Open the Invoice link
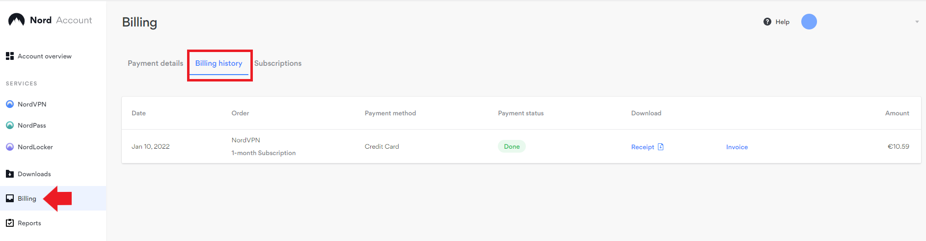The width and height of the screenshot is (926, 241). [x=737, y=147]
